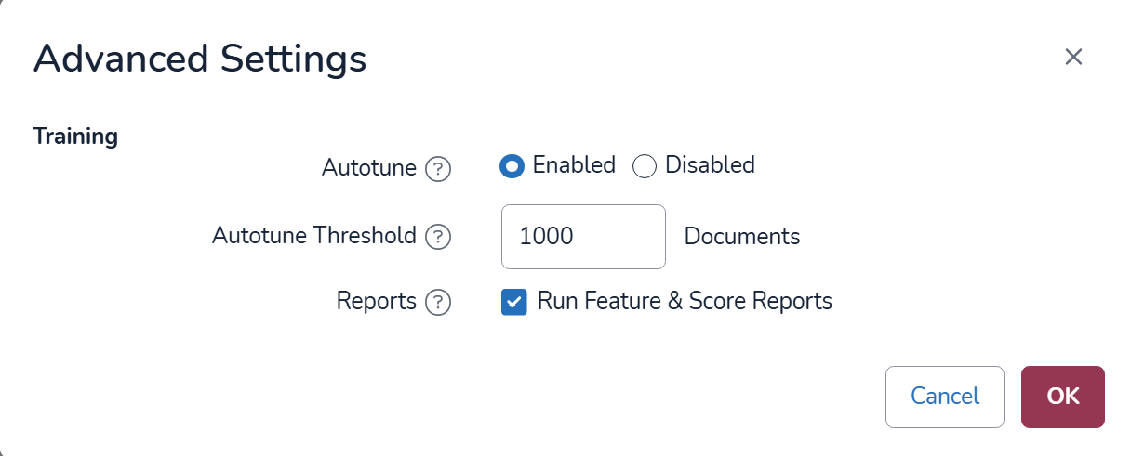Close the Advanced Settings dialog with X
This screenshot has width=1131, height=456.
coord(1073,58)
